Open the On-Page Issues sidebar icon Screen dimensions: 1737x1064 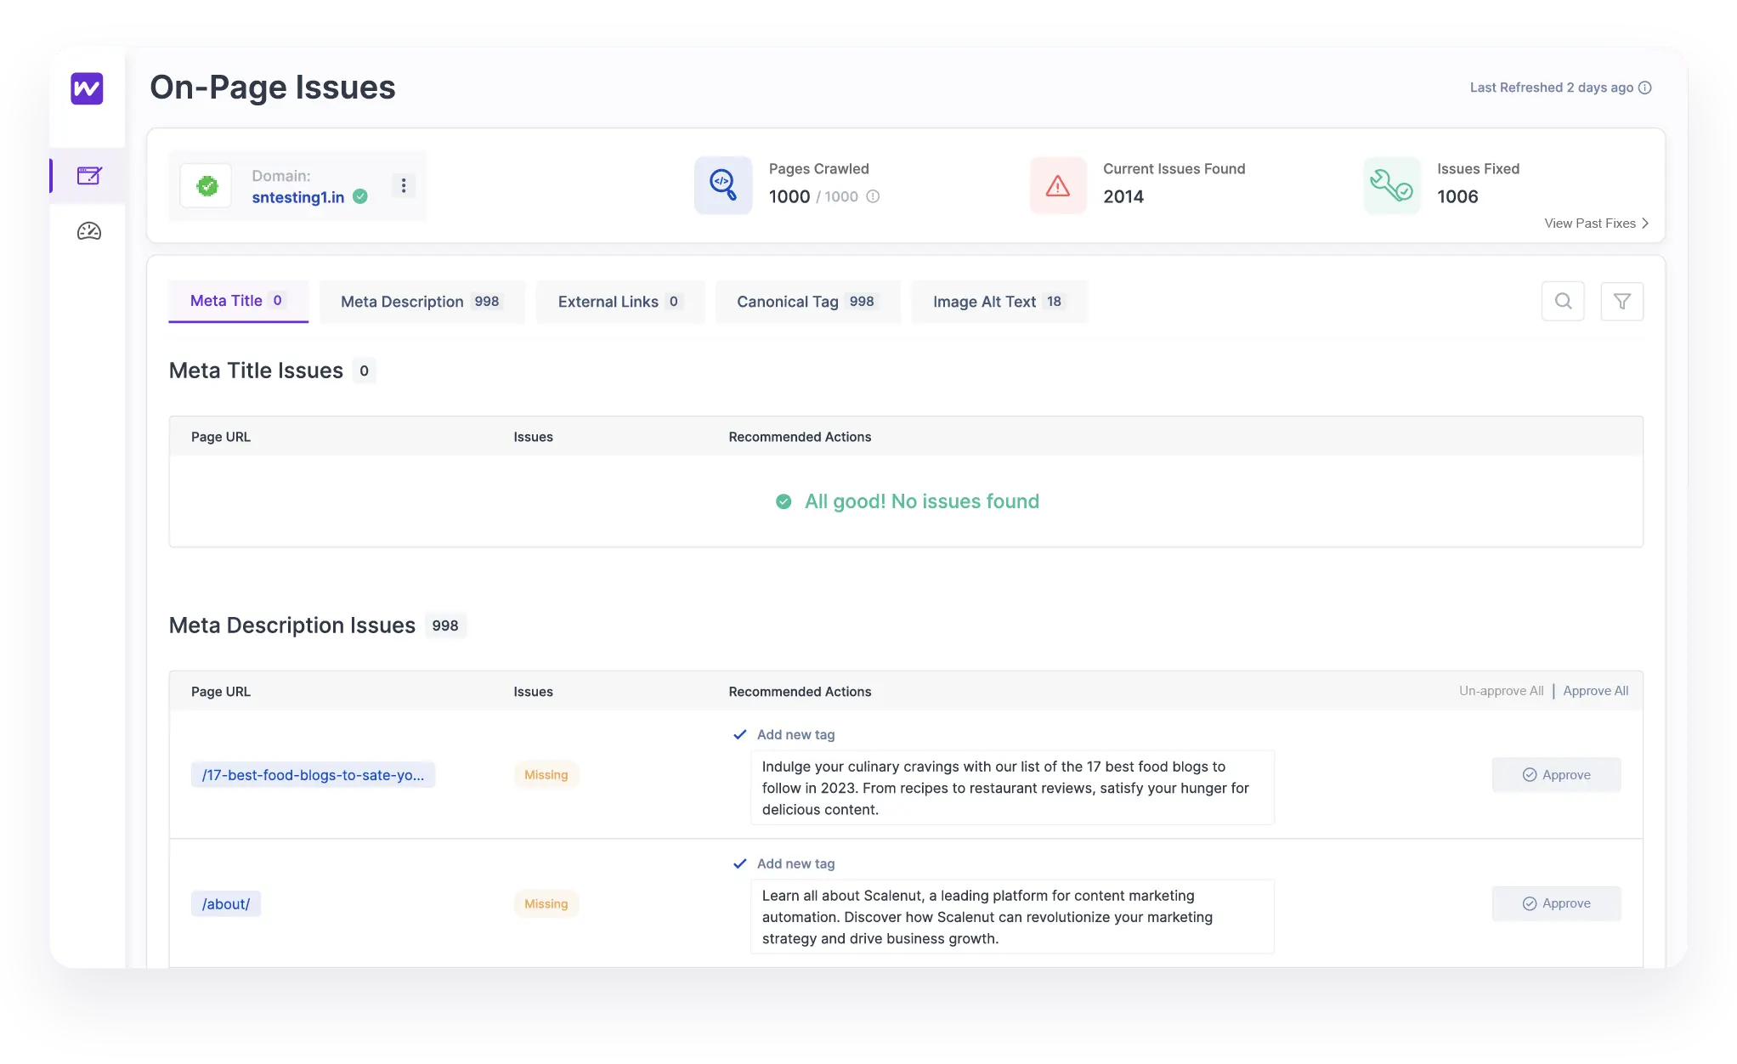[89, 176]
